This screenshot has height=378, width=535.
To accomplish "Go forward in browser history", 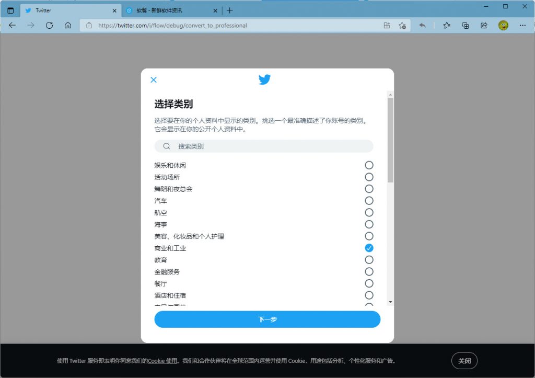I will tap(31, 25).
